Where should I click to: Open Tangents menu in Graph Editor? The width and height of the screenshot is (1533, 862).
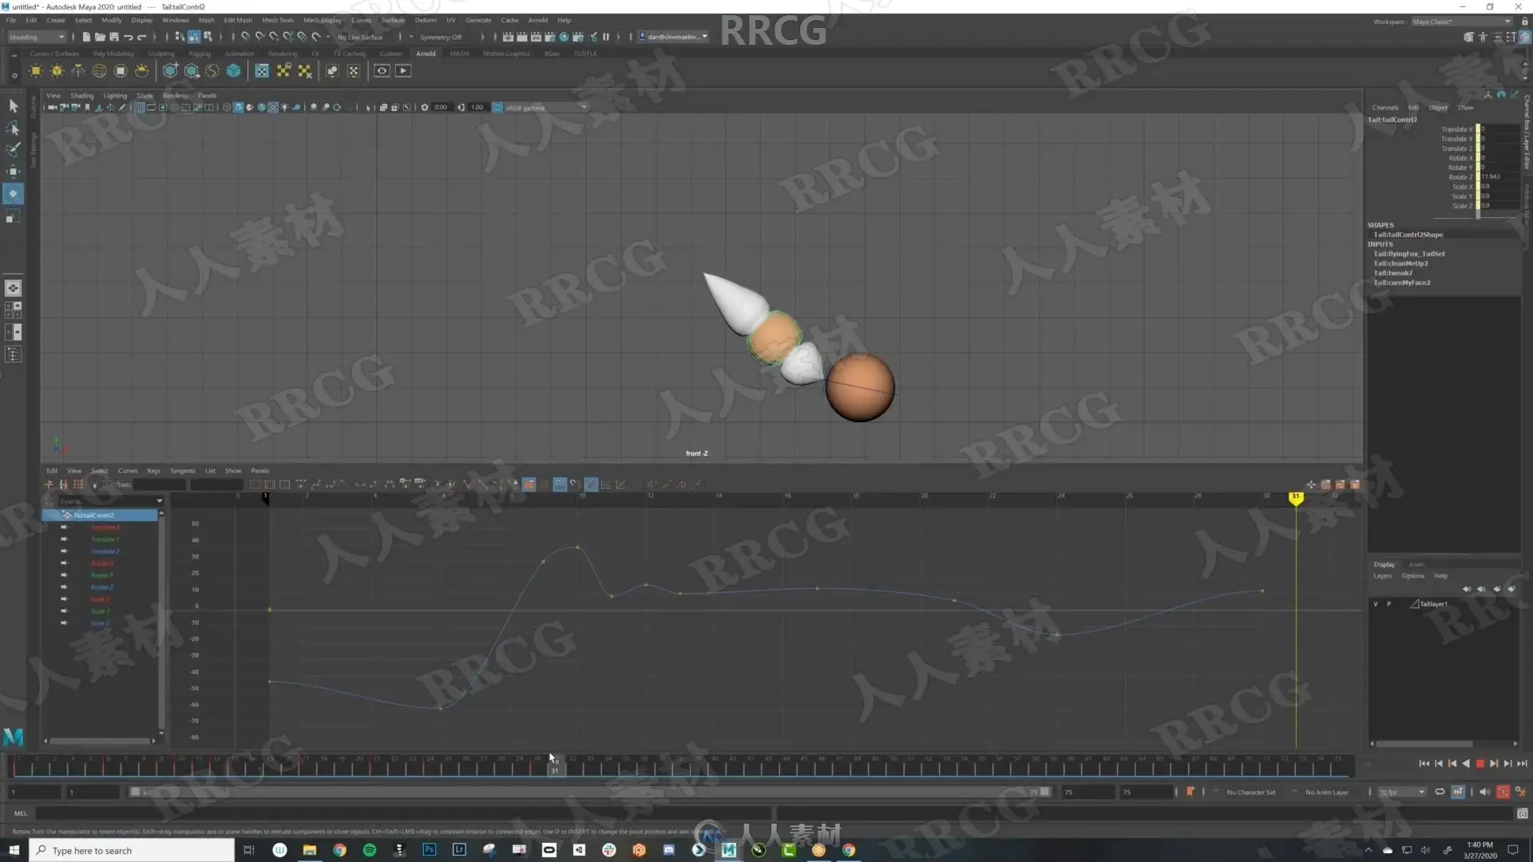coord(182,471)
